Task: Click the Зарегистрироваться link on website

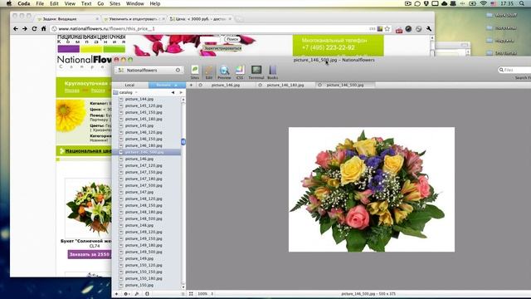Action: 222,48
